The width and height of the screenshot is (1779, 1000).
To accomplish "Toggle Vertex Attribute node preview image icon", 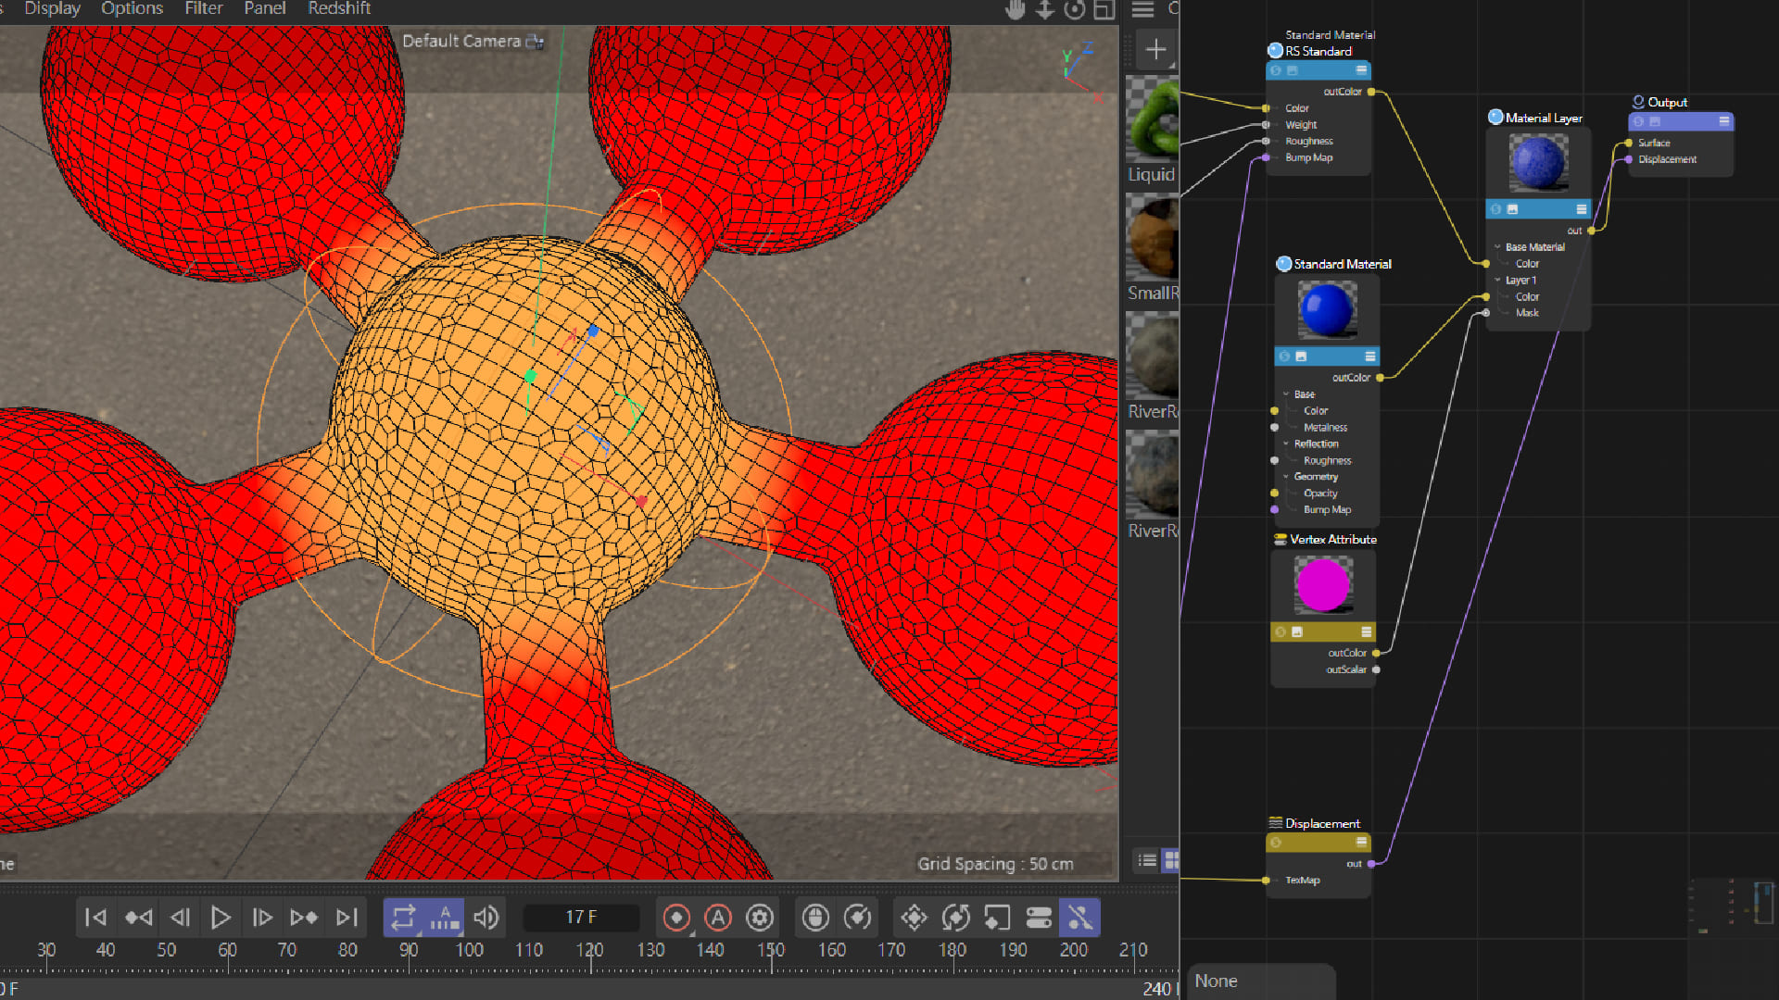I will [1297, 631].
